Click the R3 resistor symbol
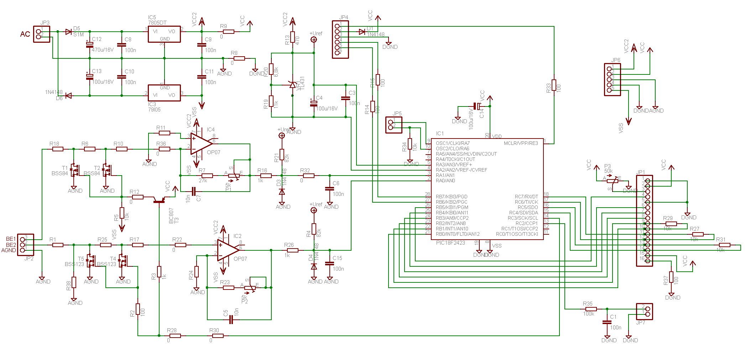 (x=159, y=272)
